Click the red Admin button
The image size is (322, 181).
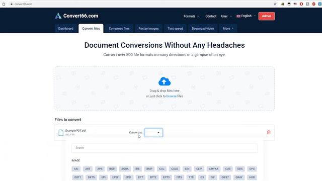(266, 16)
